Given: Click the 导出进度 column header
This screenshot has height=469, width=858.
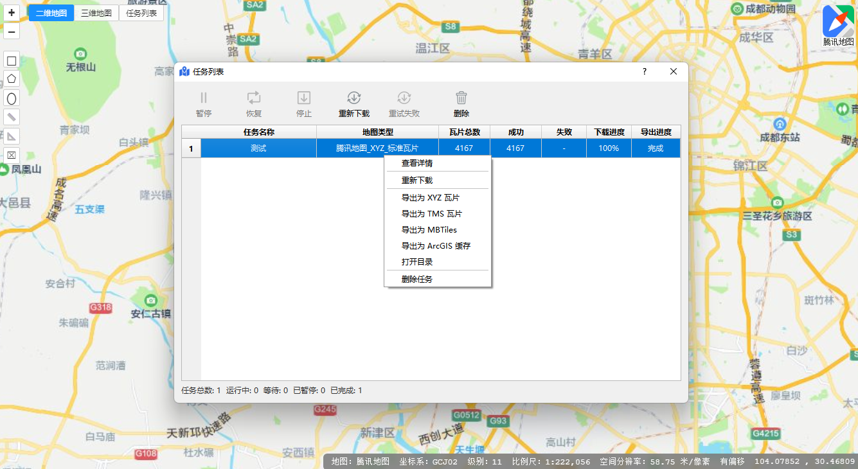Looking at the screenshot, I should 656,132.
